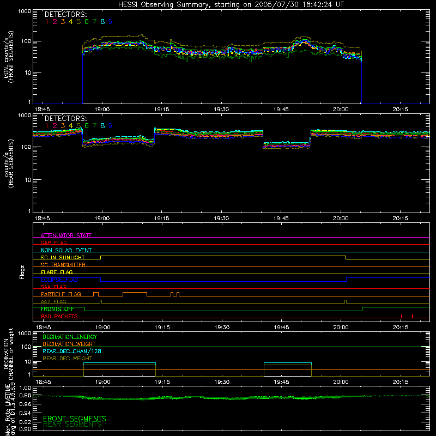Image resolution: width=436 pixels, height=436 pixels.
Task: Select detector 1 legend number in front segments panel
Action: [47, 22]
